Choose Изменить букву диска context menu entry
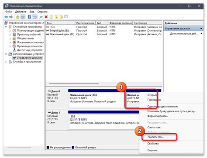Image resolution: width=207 pixels, height=158 pixels. point(172,111)
